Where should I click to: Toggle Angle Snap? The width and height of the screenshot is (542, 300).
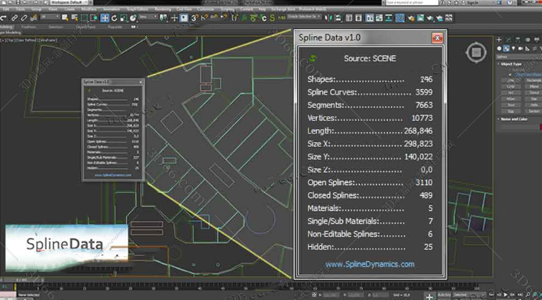204,18
